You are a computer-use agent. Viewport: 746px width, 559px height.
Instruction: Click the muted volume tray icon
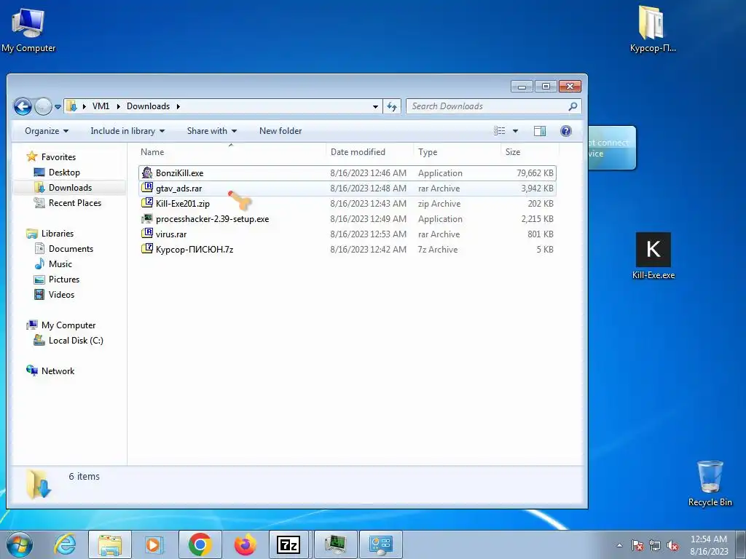coord(672,545)
